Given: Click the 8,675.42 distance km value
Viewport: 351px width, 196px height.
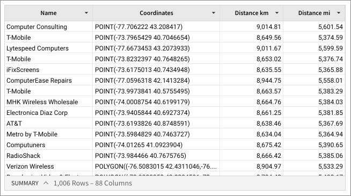Looking at the screenshot, I should click(x=269, y=145).
